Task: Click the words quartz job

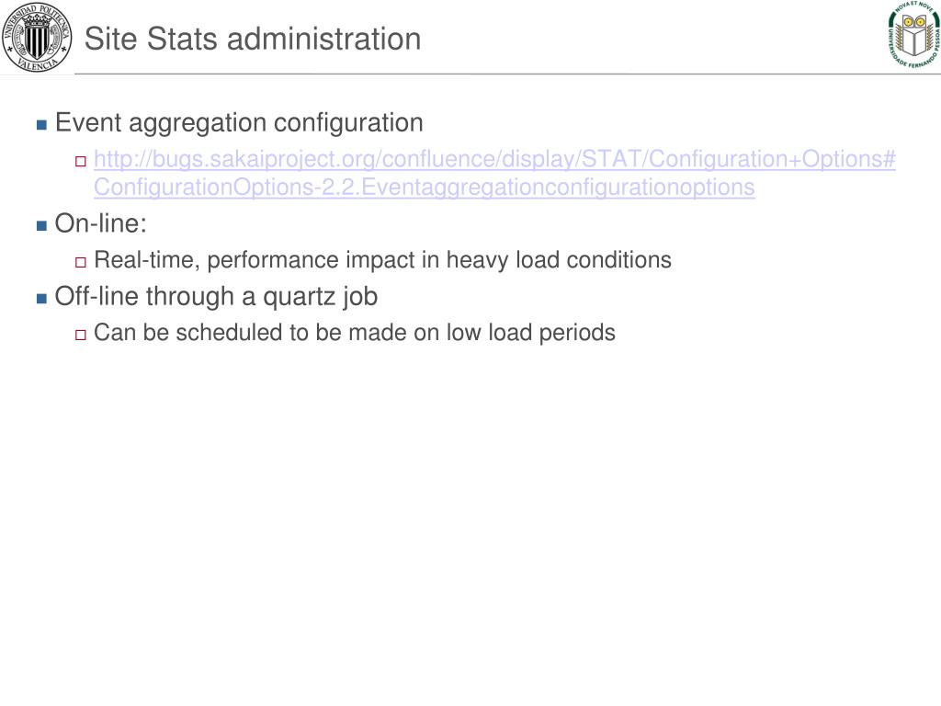Action: coord(321,297)
